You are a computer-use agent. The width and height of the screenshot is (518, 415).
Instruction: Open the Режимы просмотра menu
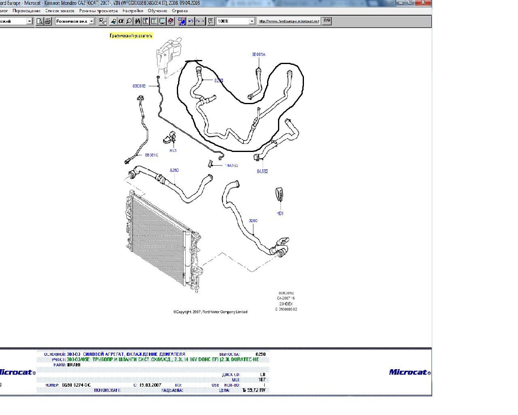click(98, 11)
